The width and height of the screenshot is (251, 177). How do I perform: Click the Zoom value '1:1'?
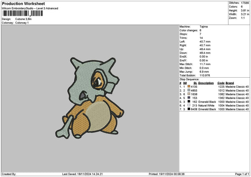tap(243, 18)
